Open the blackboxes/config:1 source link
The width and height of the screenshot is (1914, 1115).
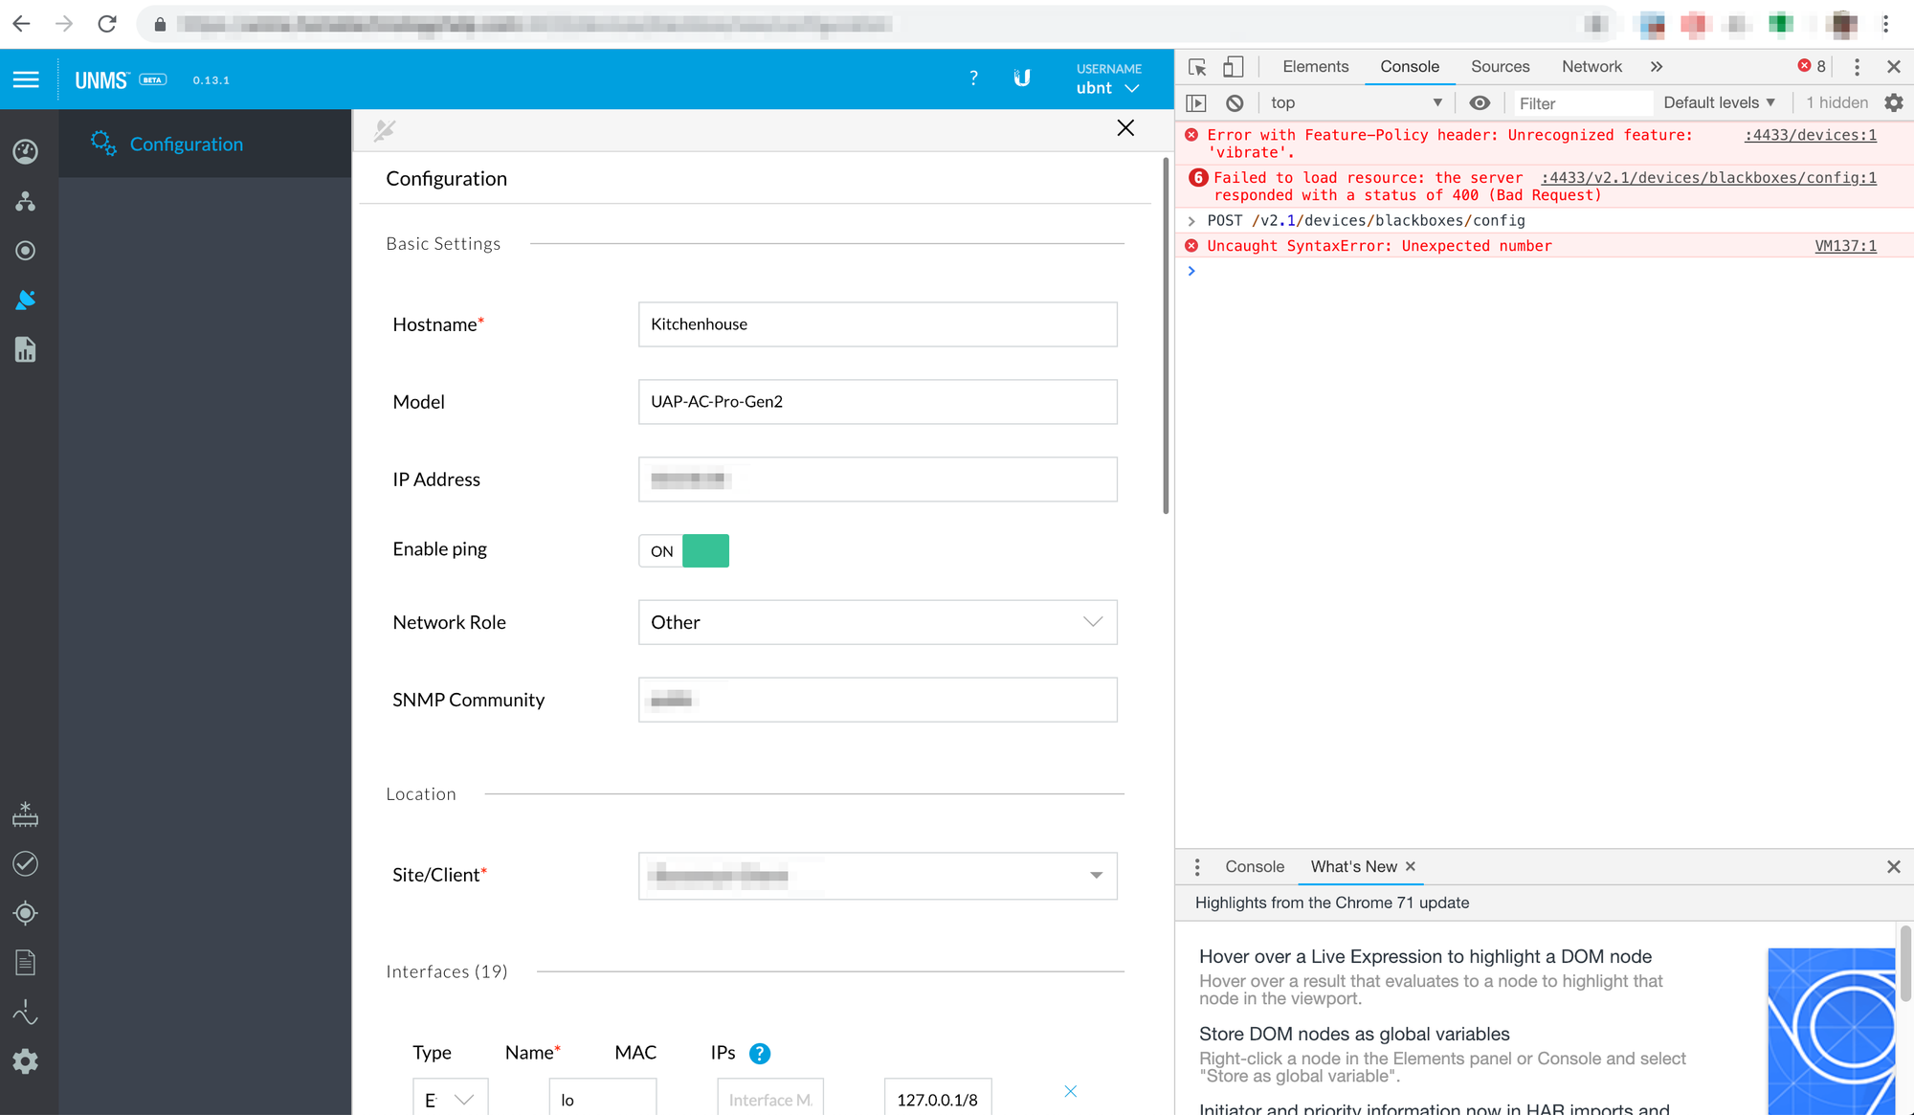(x=1708, y=178)
